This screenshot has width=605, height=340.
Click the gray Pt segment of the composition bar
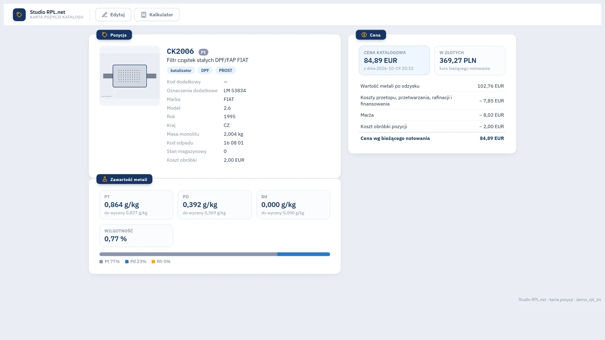click(x=188, y=254)
